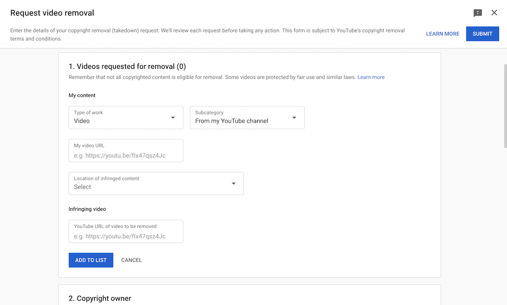Click the 'Request video removal' title
The height and width of the screenshot is (305, 507).
[x=52, y=13]
